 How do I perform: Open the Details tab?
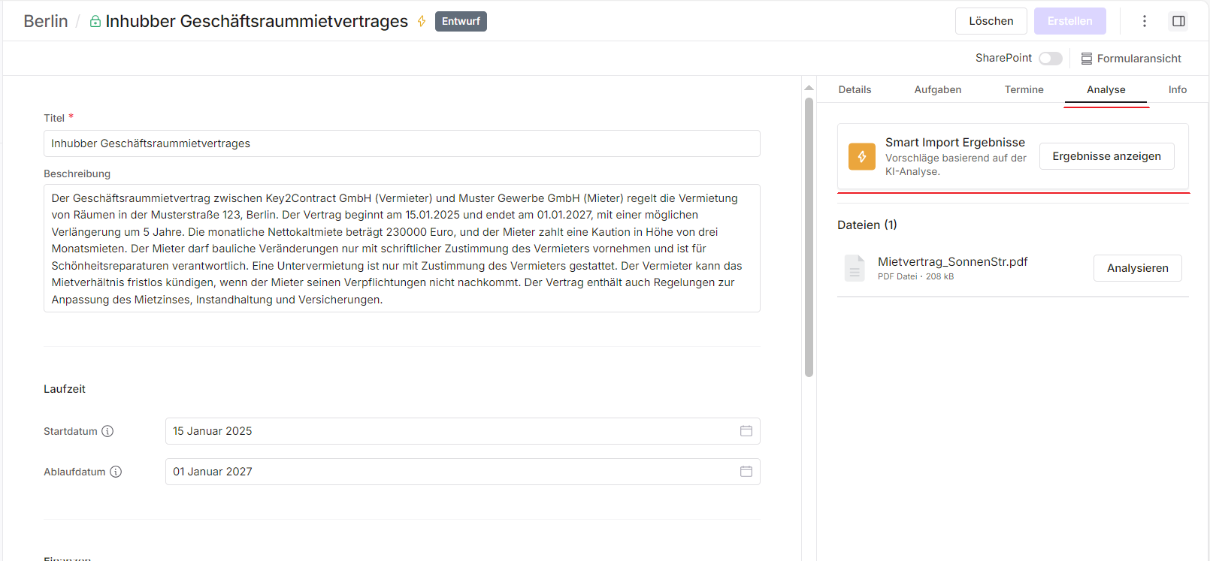(855, 89)
